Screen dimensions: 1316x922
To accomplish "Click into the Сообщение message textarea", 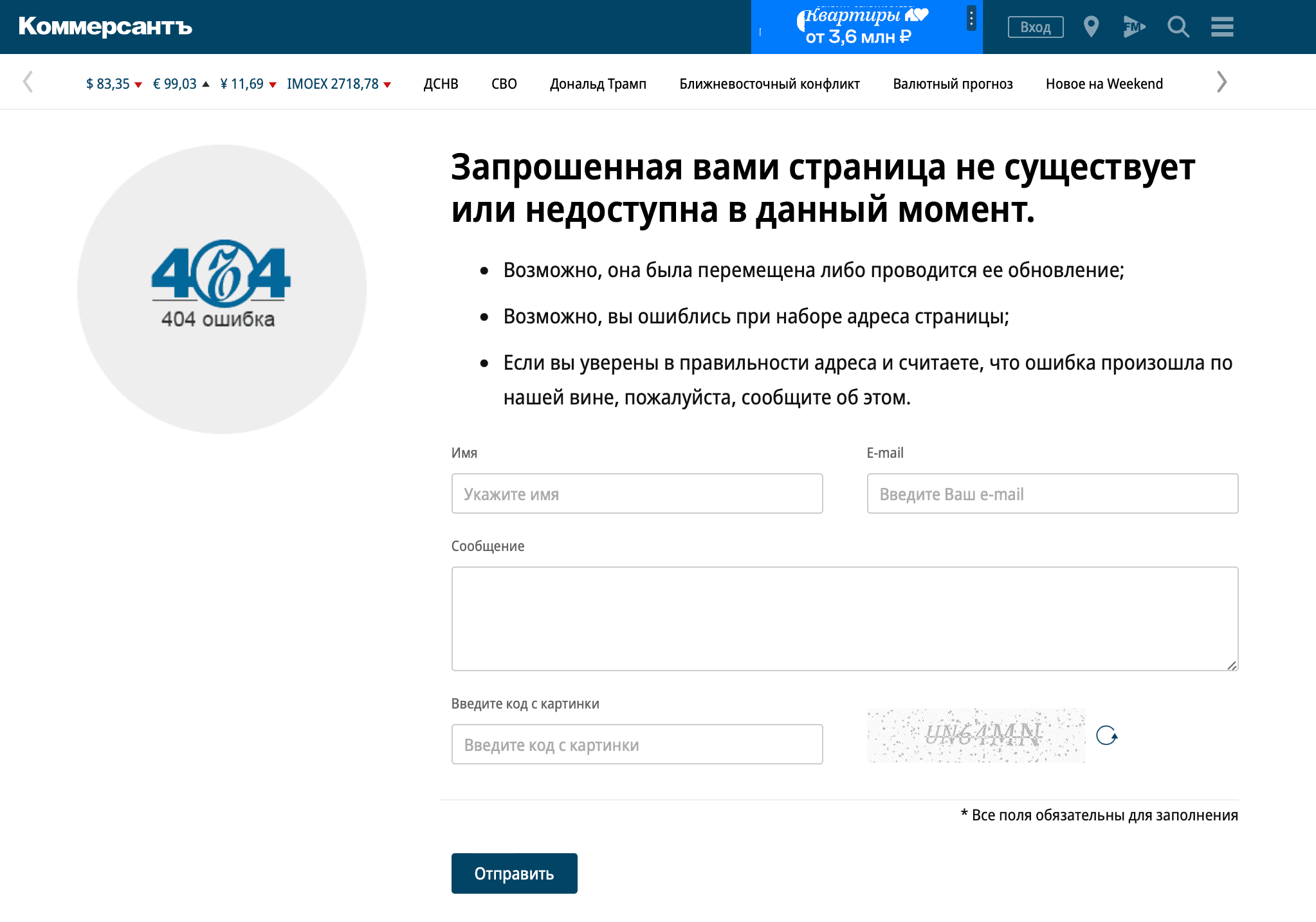I will click(845, 619).
